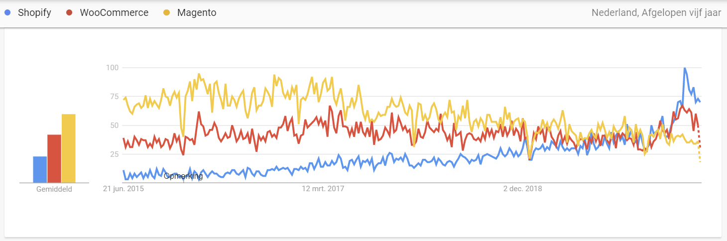Click the yellow Magento legend dot
Screen dimensions: 727x241
[x=167, y=13]
